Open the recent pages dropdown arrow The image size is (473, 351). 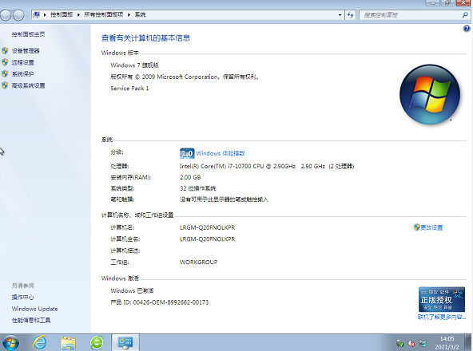pos(27,15)
